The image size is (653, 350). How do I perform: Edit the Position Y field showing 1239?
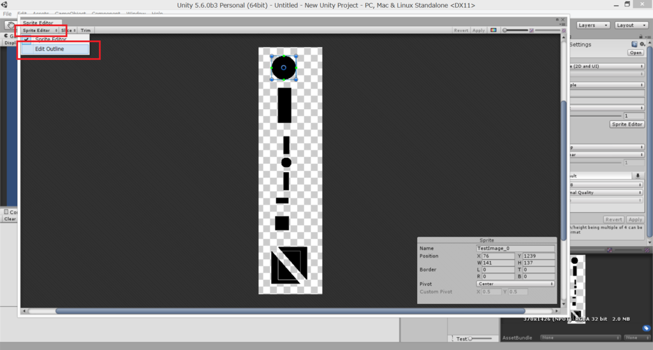point(538,256)
